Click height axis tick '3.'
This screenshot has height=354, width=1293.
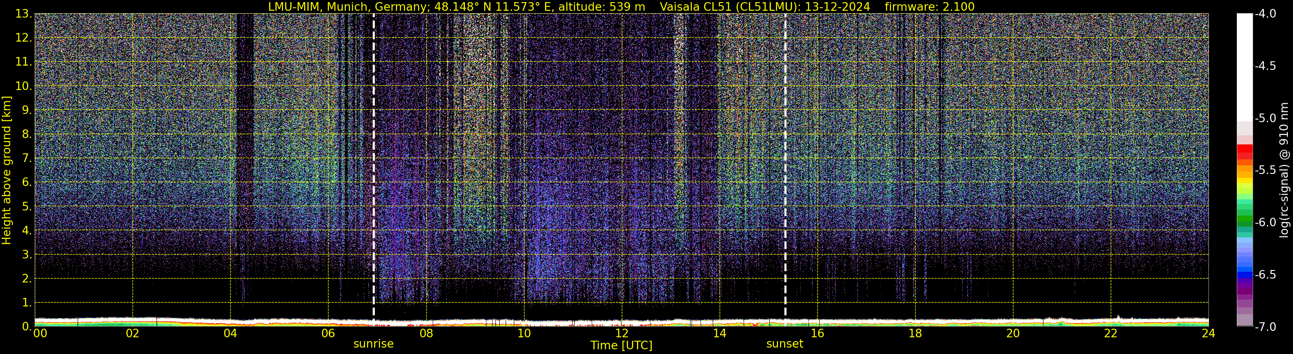[x=27, y=255]
